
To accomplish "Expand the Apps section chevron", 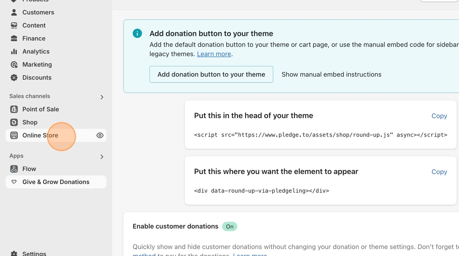I will [x=102, y=157].
